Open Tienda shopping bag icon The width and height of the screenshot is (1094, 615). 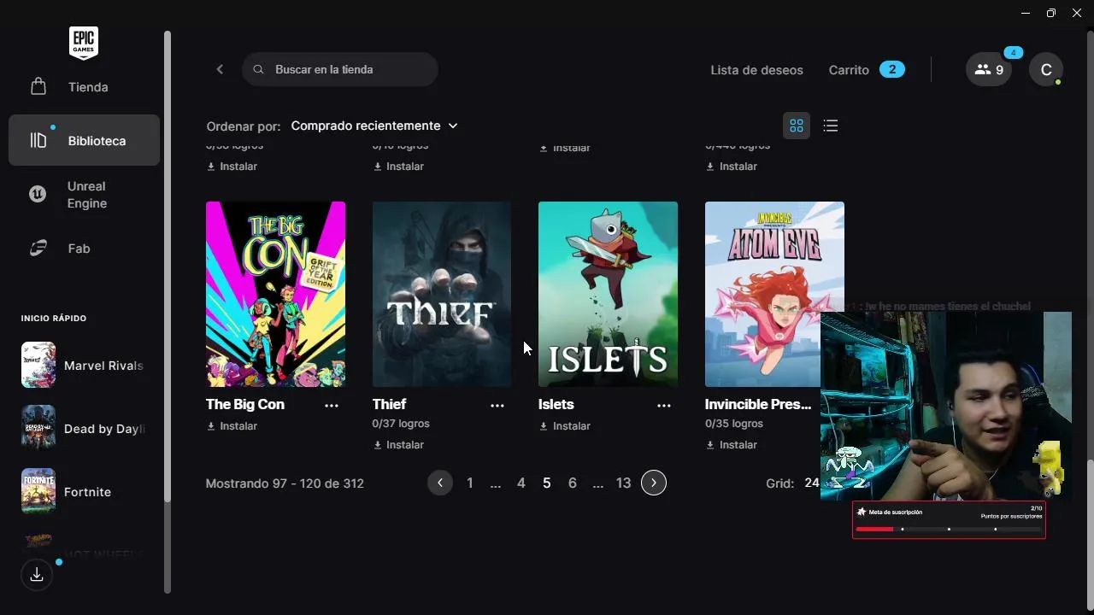[38, 86]
